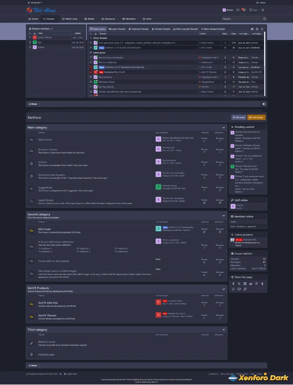Click the Search forum magnifier node icon
This screenshot has width=293, height=385.
pyautogui.click(x=31, y=202)
